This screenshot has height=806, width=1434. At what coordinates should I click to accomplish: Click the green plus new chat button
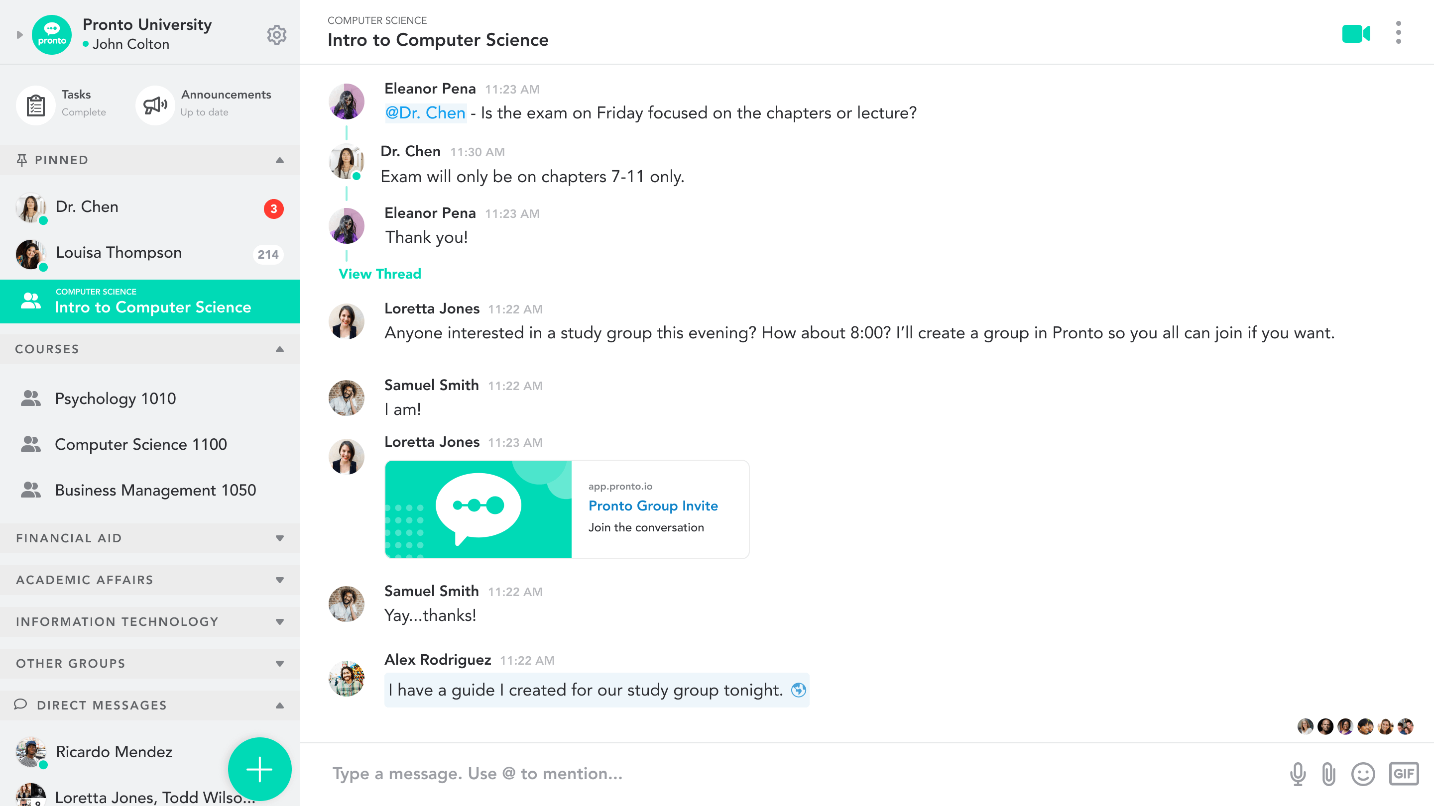click(x=259, y=769)
